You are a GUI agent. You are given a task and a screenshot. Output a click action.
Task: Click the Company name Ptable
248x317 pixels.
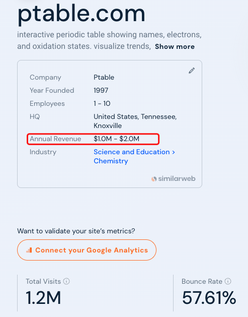[104, 77]
